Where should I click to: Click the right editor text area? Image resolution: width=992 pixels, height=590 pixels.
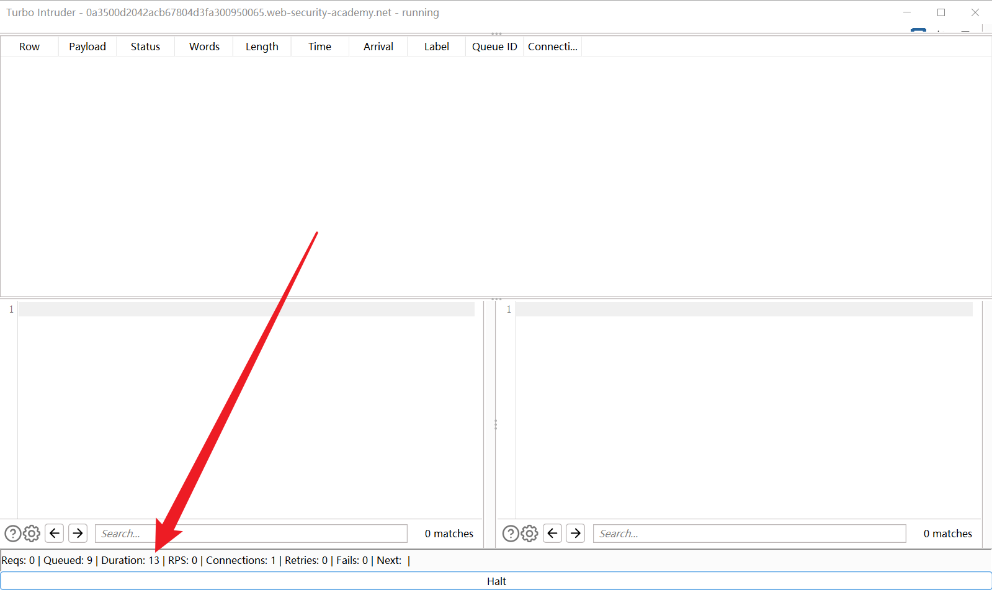[x=744, y=409]
